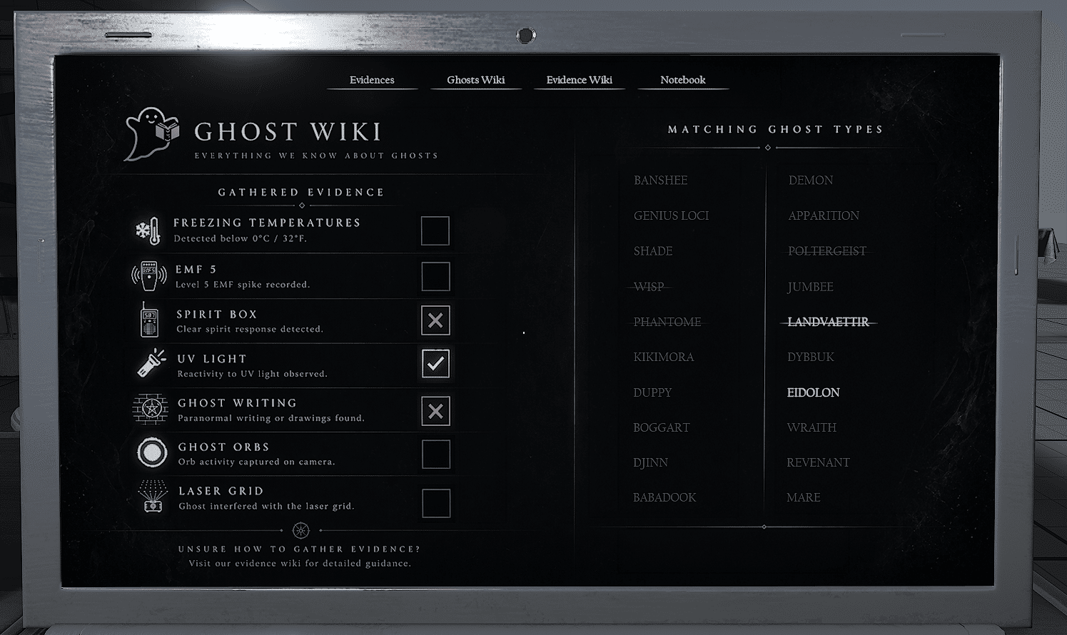Tick the Laser Grid checkbox
Viewport: 1067px width, 635px height.
tap(436, 503)
